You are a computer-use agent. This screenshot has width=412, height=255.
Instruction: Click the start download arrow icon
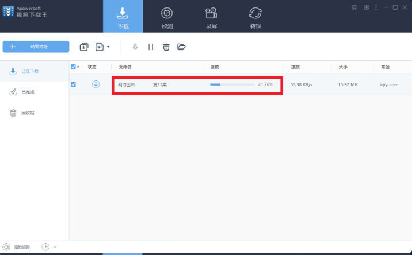point(135,47)
